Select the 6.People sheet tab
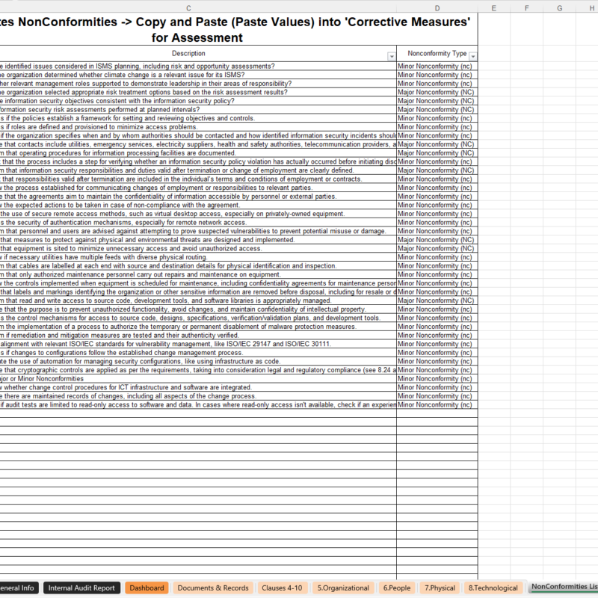The height and width of the screenshot is (598, 598). tap(397, 588)
